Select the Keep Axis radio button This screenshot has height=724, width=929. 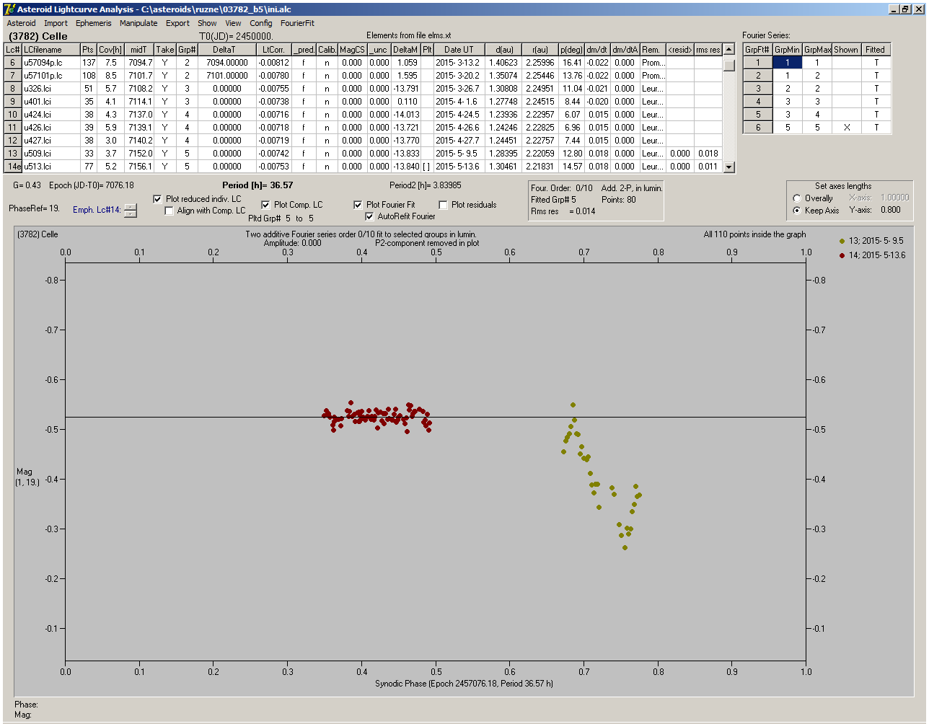pyautogui.click(x=797, y=211)
